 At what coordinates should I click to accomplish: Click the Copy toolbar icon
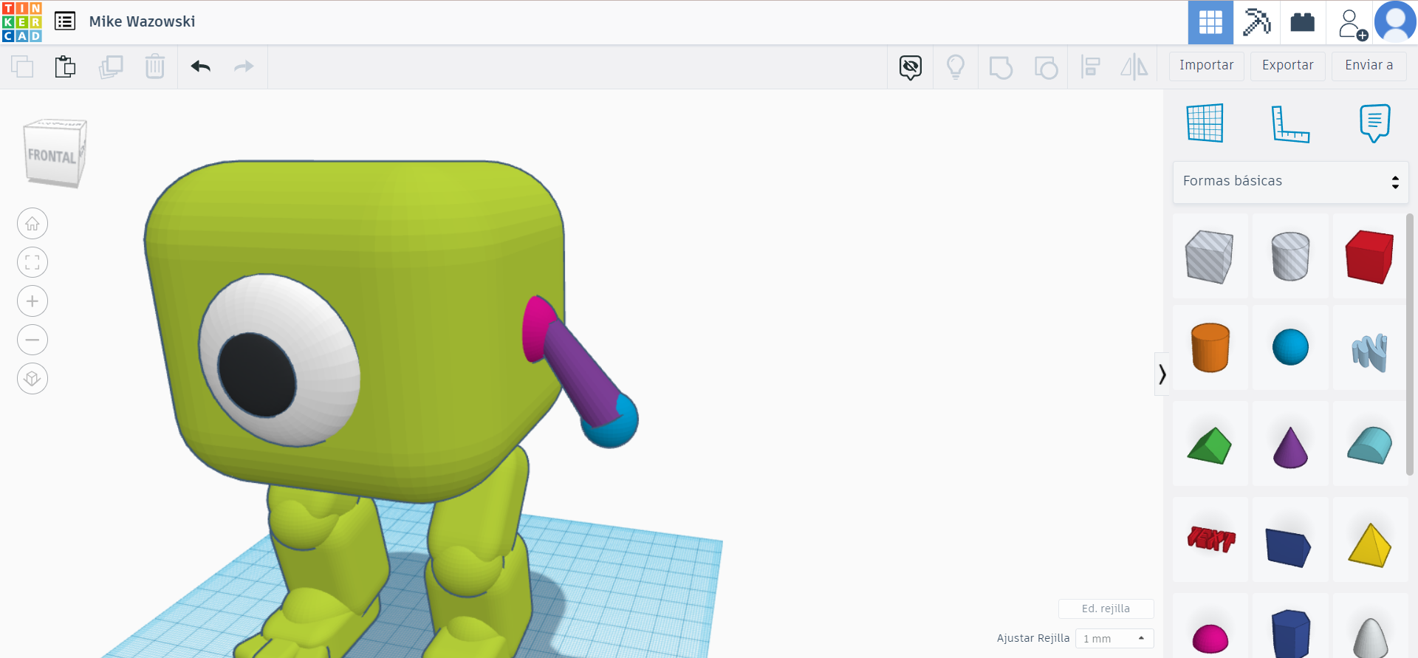(x=22, y=66)
